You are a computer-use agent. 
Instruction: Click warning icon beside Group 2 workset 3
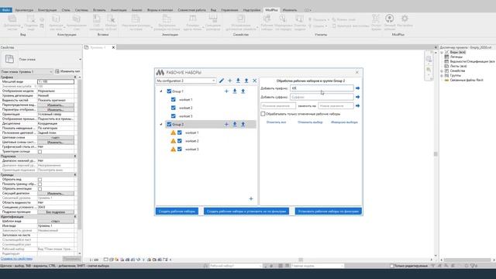pos(173,149)
